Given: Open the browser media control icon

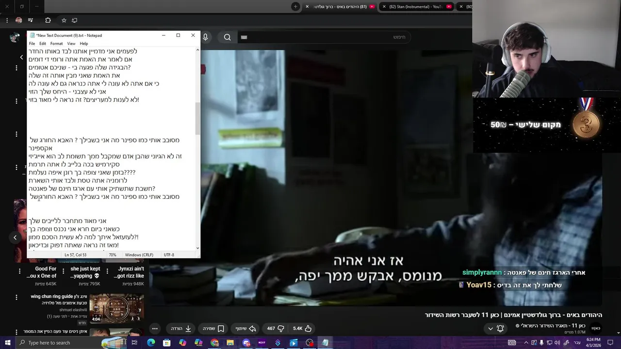Looking at the screenshot, I should click(x=31, y=20).
